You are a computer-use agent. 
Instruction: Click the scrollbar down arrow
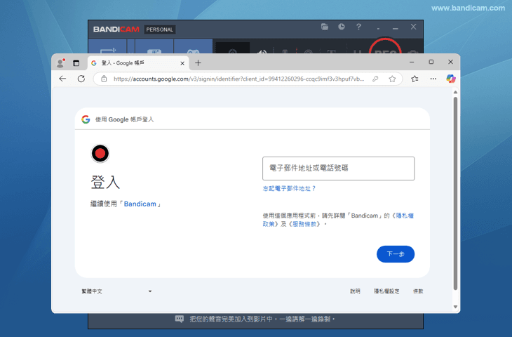point(455,307)
